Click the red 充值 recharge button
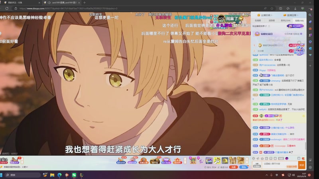Image resolution: width=319 pixels, height=179 pixels. click(x=233, y=167)
